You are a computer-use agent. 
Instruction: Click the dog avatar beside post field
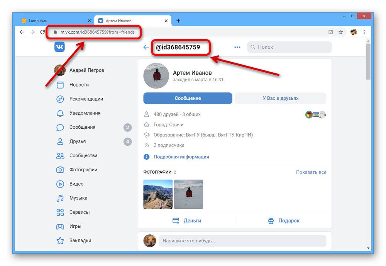click(x=150, y=241)
